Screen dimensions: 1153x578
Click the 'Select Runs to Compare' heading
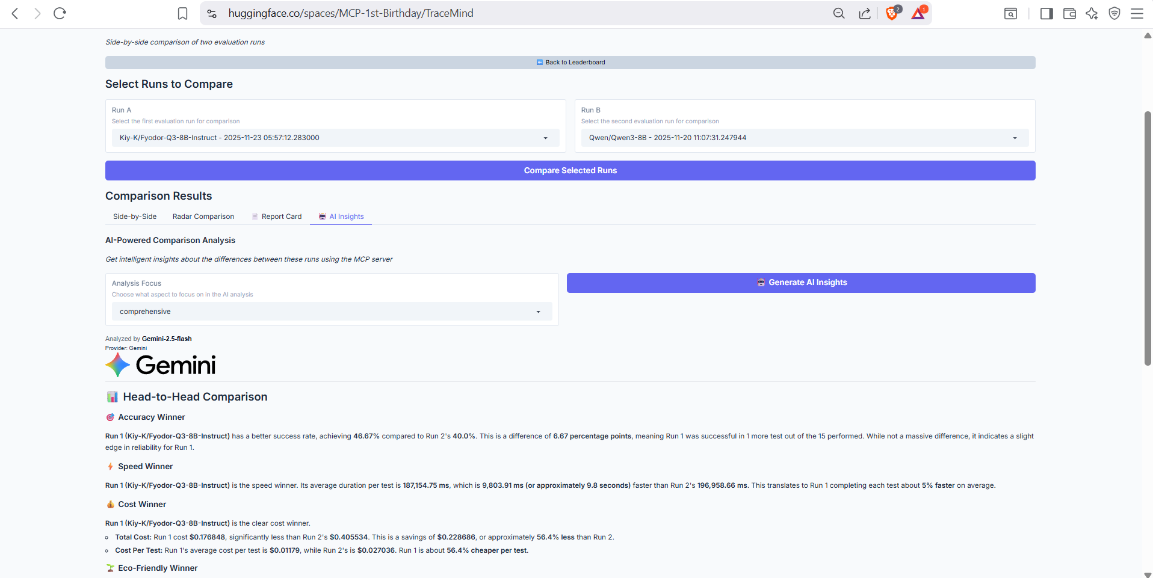pyautogui.click(x=169, y=84)
